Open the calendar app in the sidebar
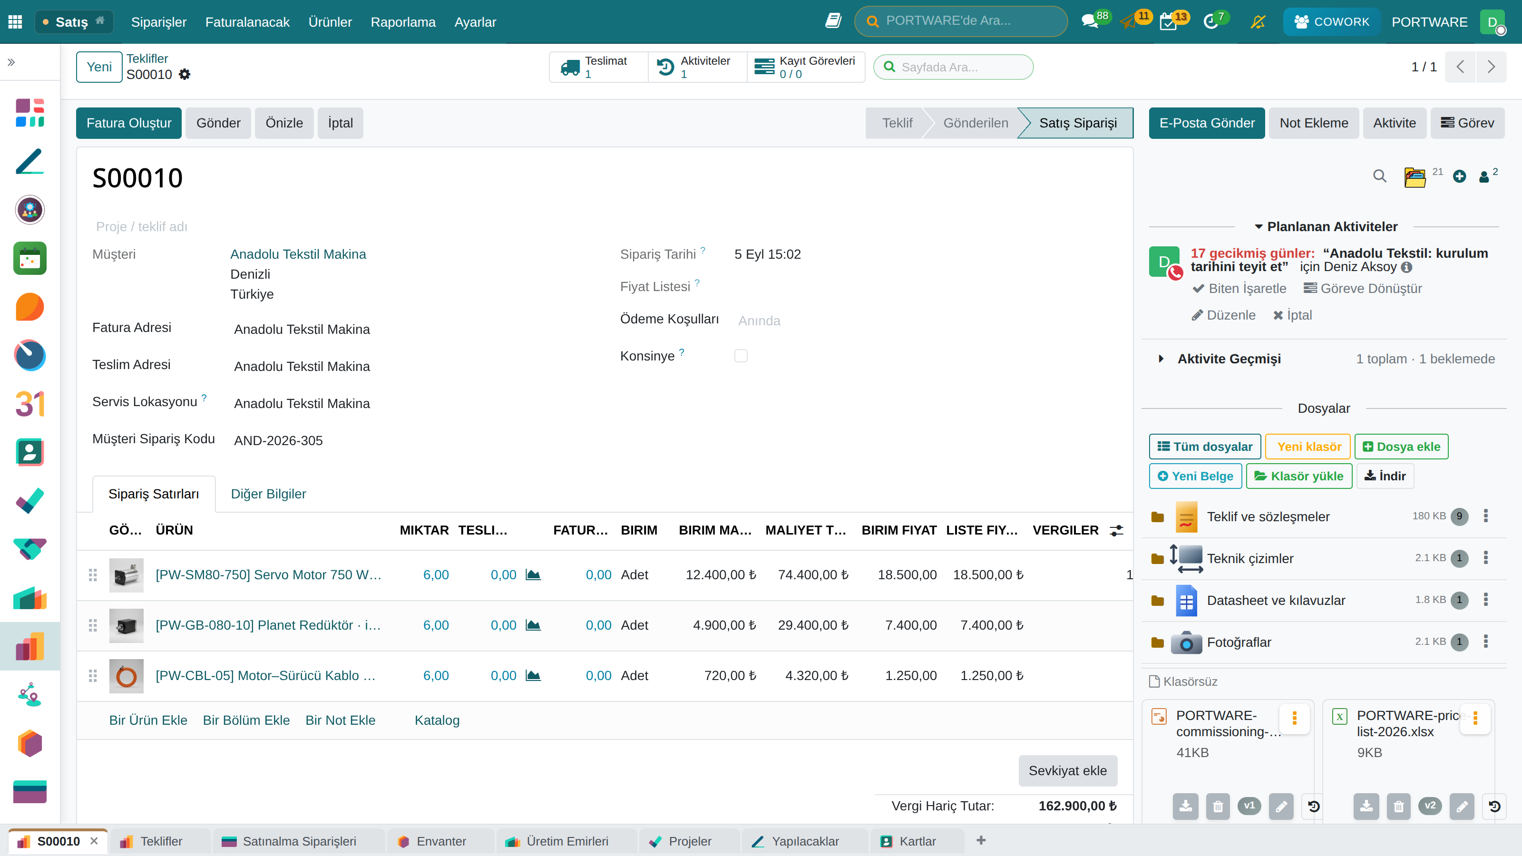Screen dimensions: 1522x856 click(x=30, y=258)
